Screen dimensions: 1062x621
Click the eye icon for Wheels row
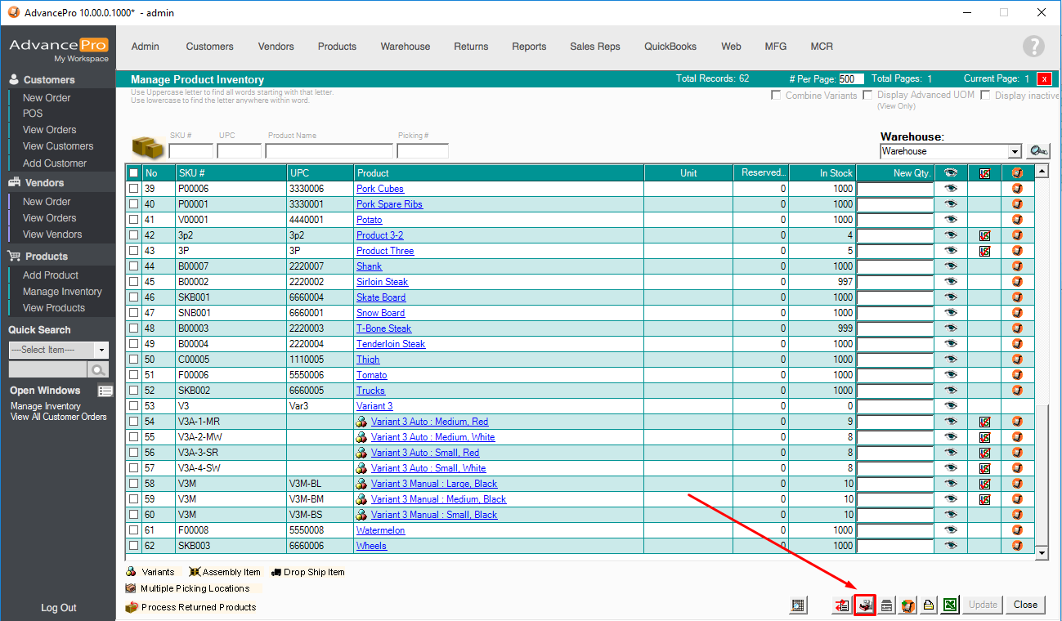pos(950,546)
